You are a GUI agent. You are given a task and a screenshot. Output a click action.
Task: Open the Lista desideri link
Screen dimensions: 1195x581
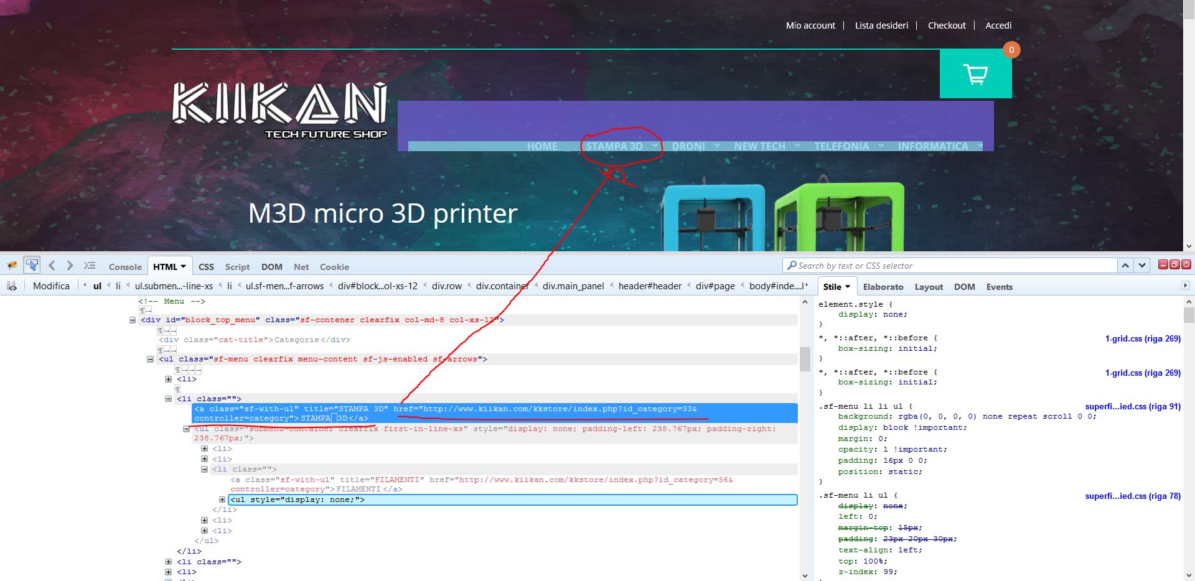(x=881, y=26)
